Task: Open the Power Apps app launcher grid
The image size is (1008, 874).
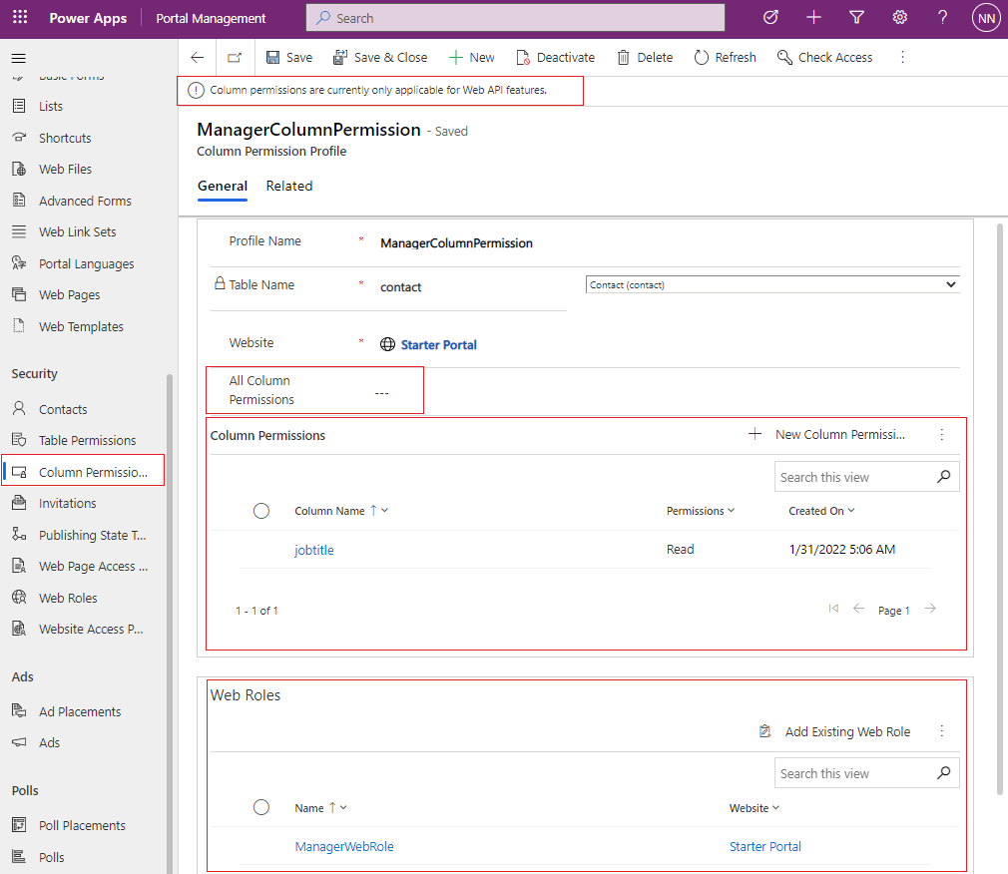Action: click(20, 17)
